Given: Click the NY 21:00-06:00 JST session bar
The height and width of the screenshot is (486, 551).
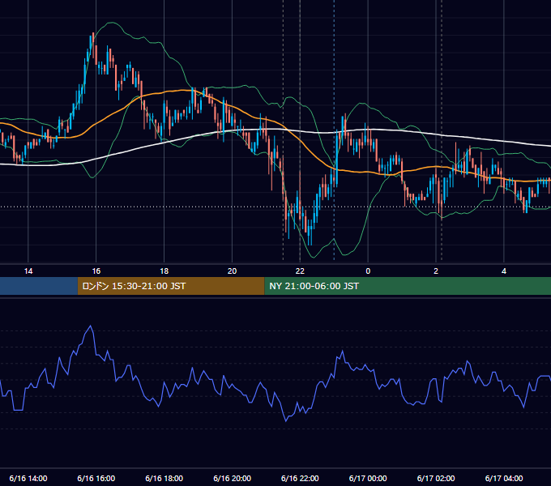Looking at the screenshot, I should 408,286.
